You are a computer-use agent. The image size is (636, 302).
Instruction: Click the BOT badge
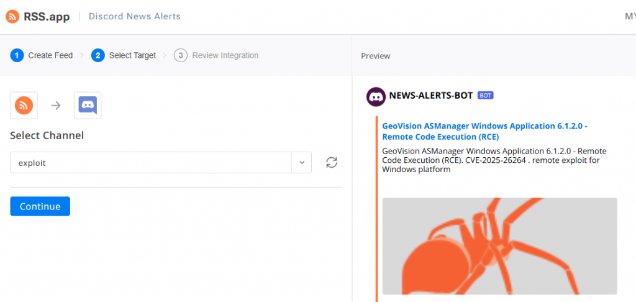[486, 96]
